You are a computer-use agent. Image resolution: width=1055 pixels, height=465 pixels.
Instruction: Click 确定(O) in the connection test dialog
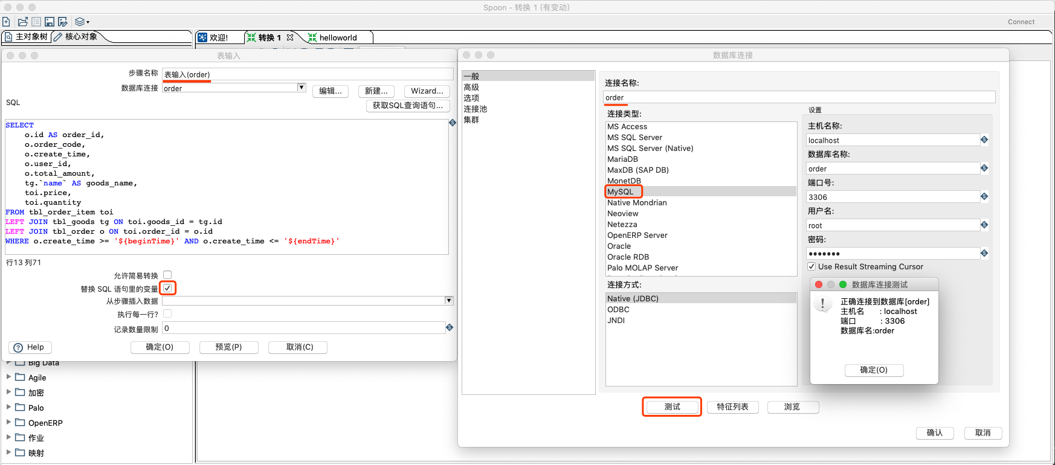click(874, 370)
